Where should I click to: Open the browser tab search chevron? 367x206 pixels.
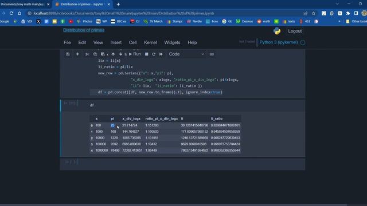coord(337,4)
